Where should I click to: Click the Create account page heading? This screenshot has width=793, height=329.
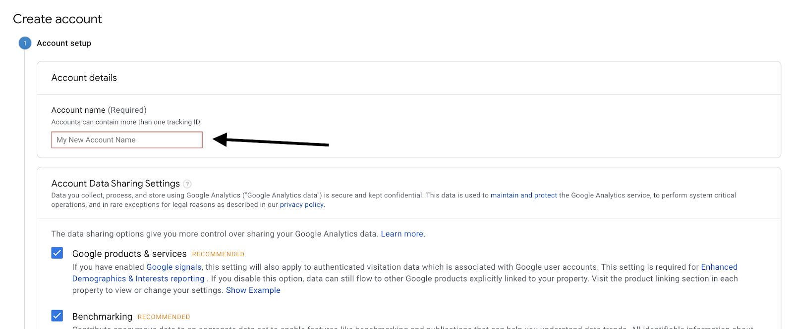pyautogui.click(x=57, y=19)
